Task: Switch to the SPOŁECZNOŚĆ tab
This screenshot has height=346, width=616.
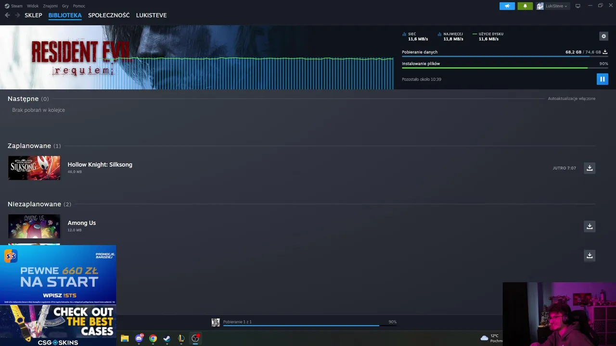Action: (109, 15)
